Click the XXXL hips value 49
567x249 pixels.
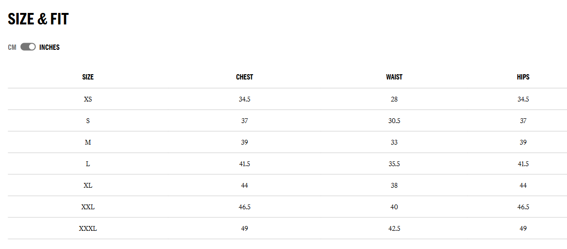tap(523, 228)
